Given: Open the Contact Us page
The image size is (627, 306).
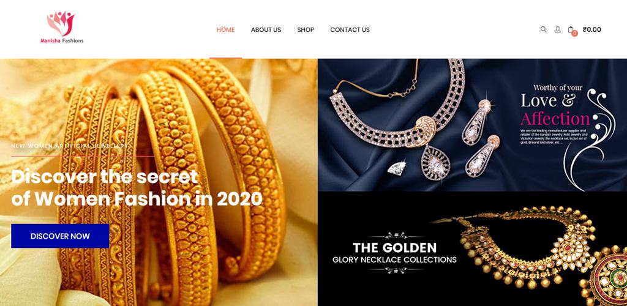Looking at the screenshot, I should tap(350, 29).
